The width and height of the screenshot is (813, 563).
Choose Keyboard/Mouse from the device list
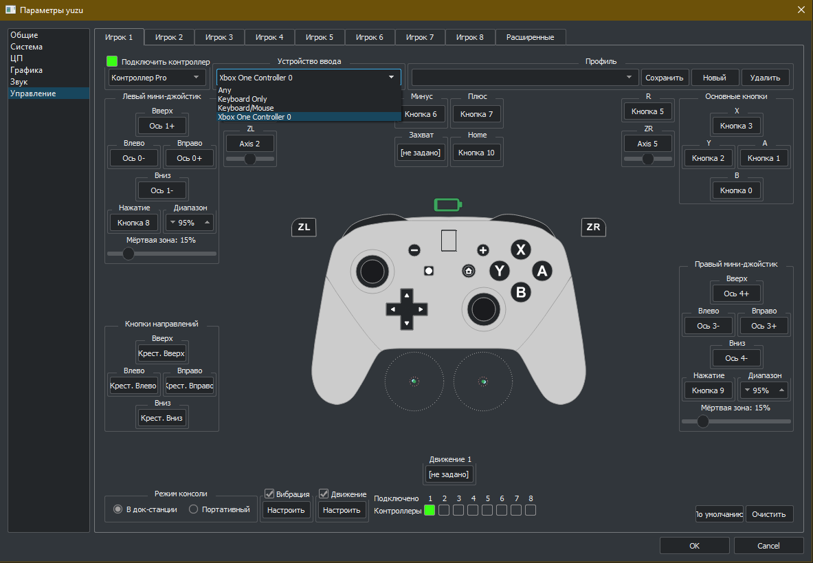click(309, 108)
